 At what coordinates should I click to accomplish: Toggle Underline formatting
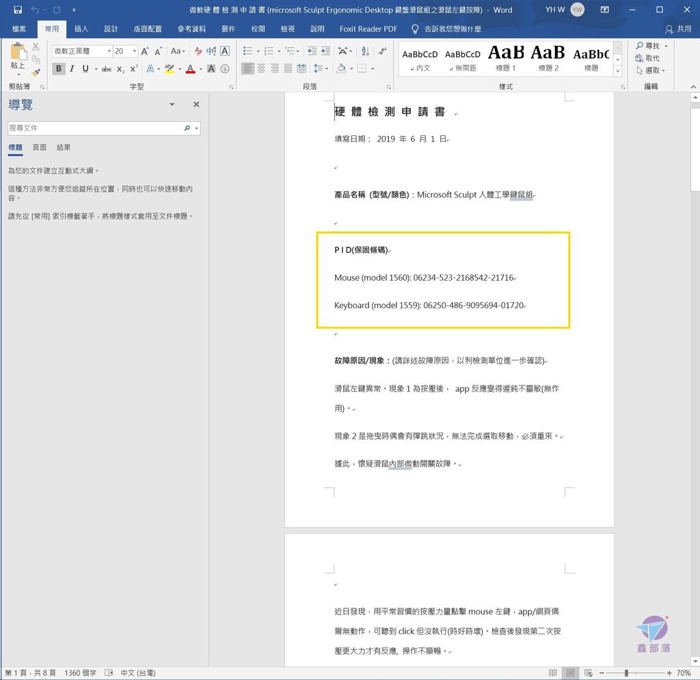point(85,69)
